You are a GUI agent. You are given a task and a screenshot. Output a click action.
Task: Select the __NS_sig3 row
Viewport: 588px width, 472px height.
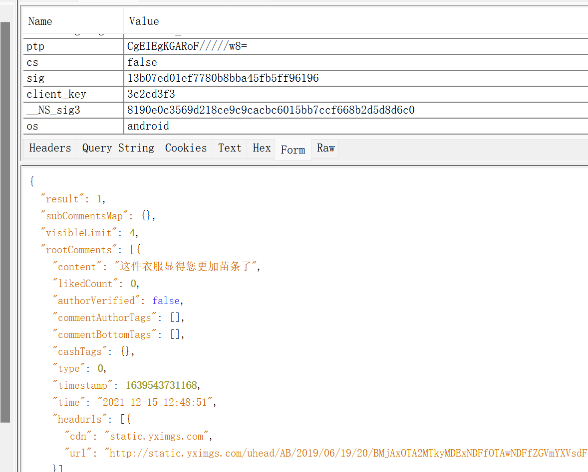click(x=53, y=110)
